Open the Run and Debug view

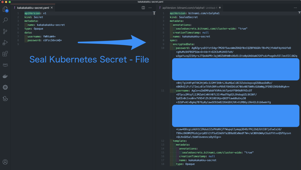point(5,43)
